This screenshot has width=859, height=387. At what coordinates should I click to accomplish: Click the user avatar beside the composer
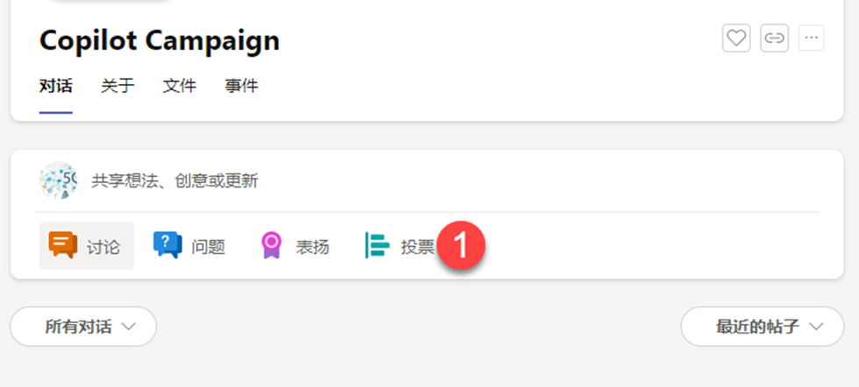click(x=58, y=180)
